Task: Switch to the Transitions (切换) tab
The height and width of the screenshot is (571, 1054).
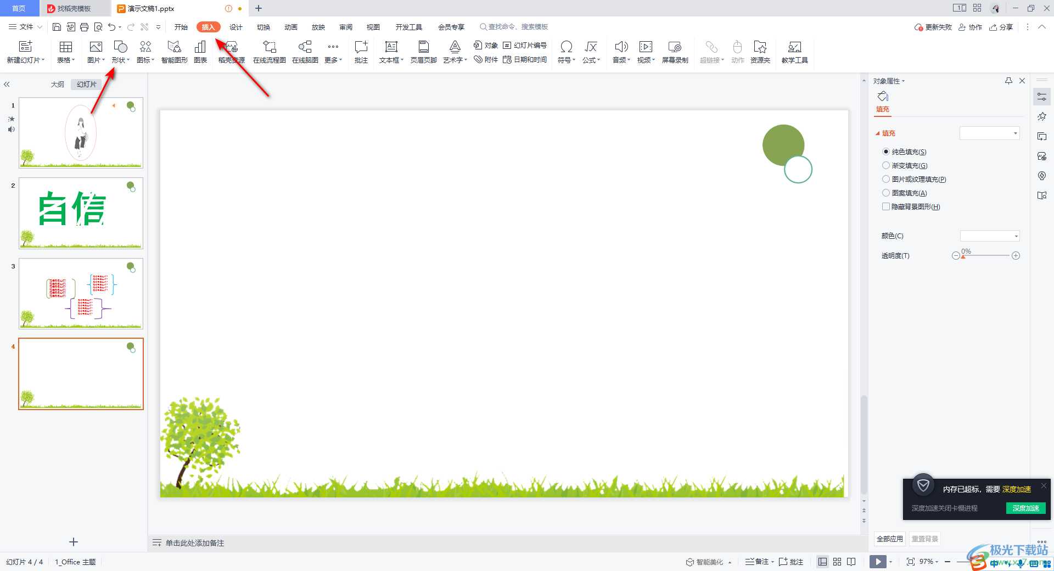Action: 263,27
